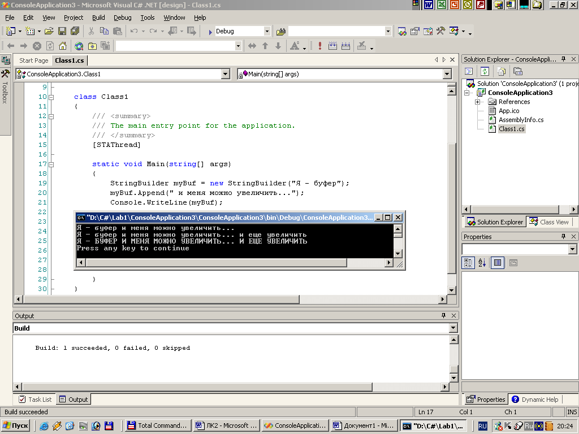The height and width of the screenshot is (434, 579).
Task: Click the Search the web globe icon
Action: click(x=79, y=46)
